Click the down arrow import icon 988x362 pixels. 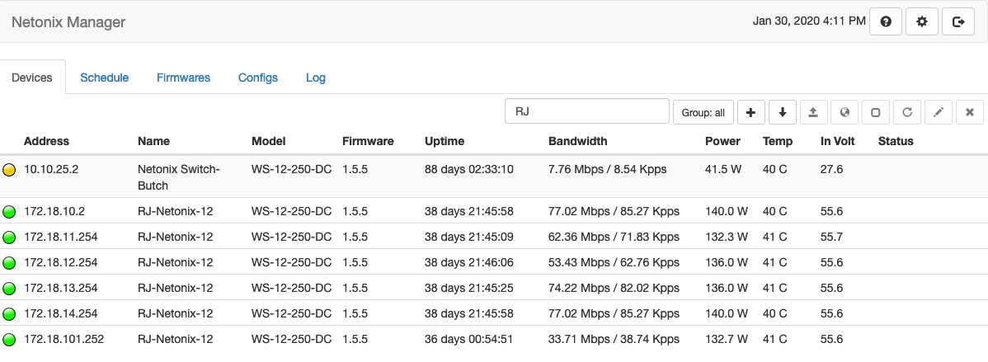(782, 112)
